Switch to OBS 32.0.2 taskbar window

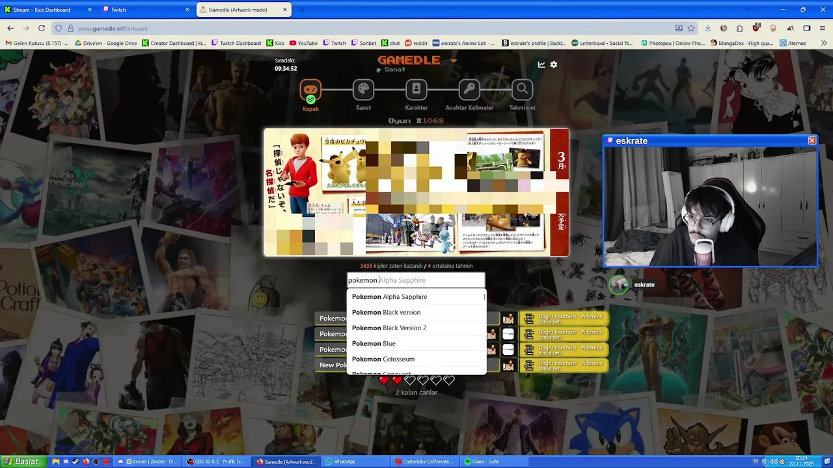216,461
